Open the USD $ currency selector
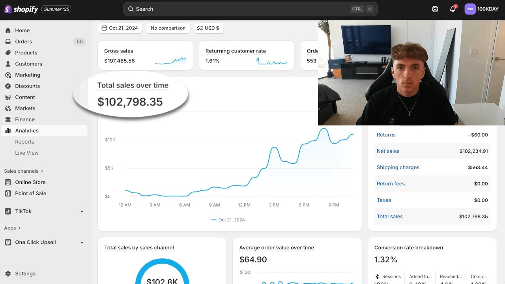Screen dimensions: 505x284 (x=208, y=28)
